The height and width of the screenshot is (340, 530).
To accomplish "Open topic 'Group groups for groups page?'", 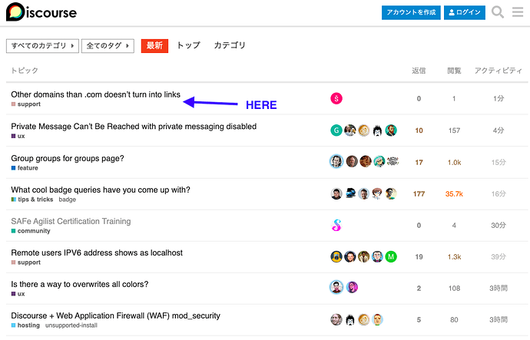I will (68, 158).
